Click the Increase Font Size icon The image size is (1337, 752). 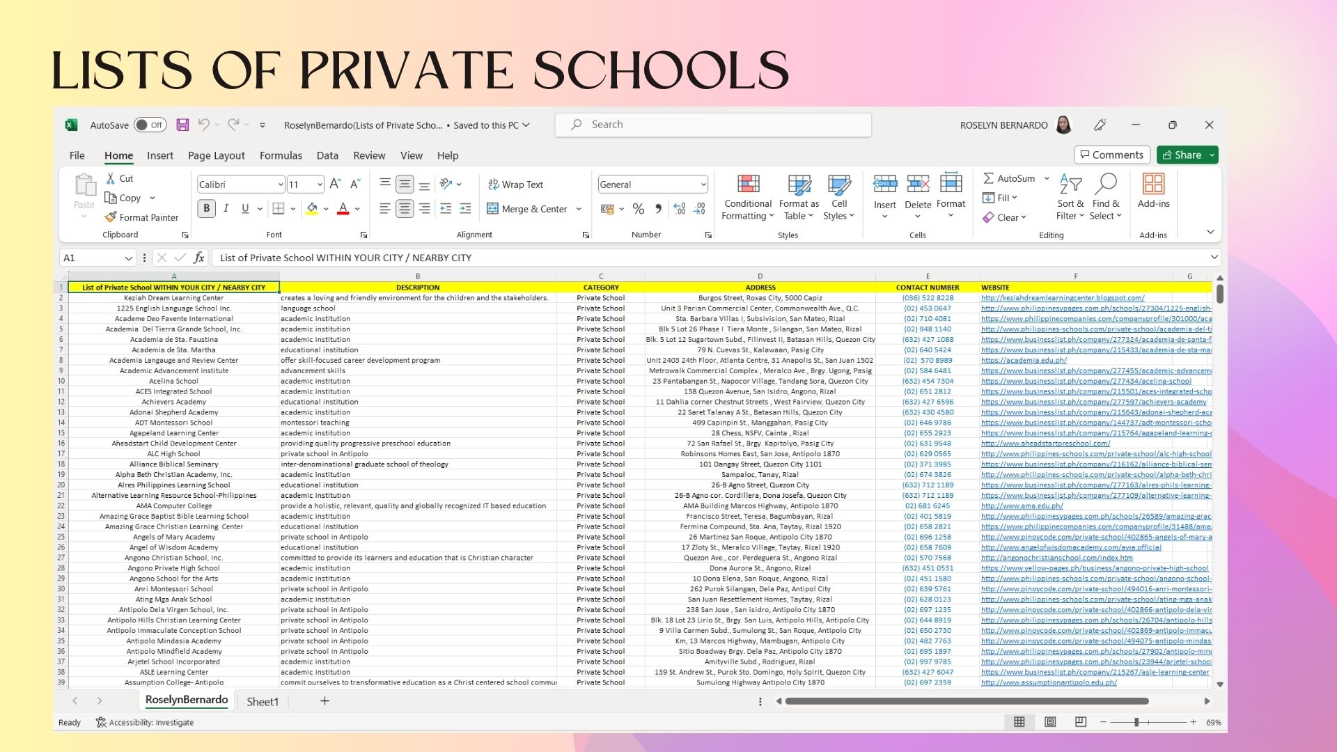(335, 185)
